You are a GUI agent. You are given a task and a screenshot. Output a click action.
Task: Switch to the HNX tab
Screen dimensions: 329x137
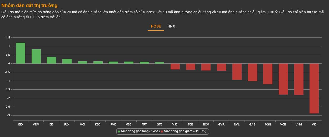[171, 26]
